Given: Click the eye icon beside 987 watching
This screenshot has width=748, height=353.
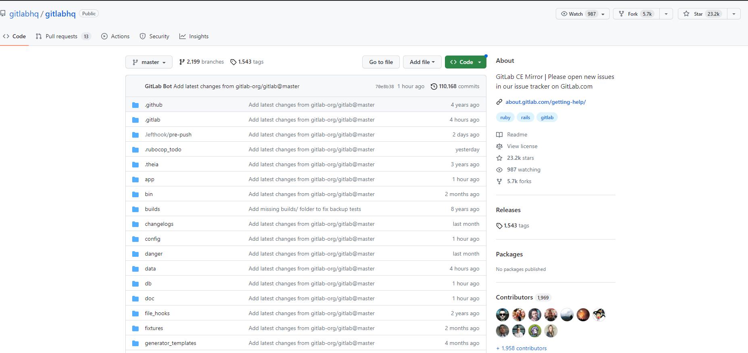Looking at the screenshot, I should pos(499,169).
